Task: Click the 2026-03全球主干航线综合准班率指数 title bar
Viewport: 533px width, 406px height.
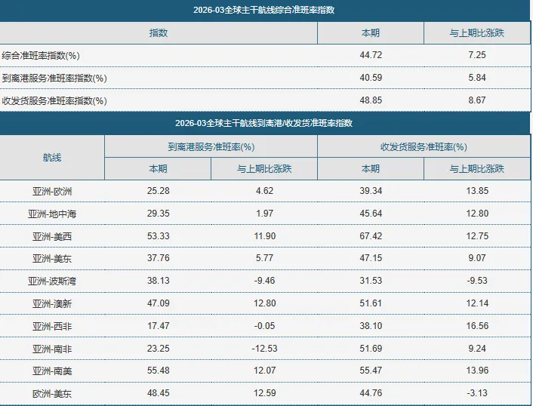Action: point(265,11)
